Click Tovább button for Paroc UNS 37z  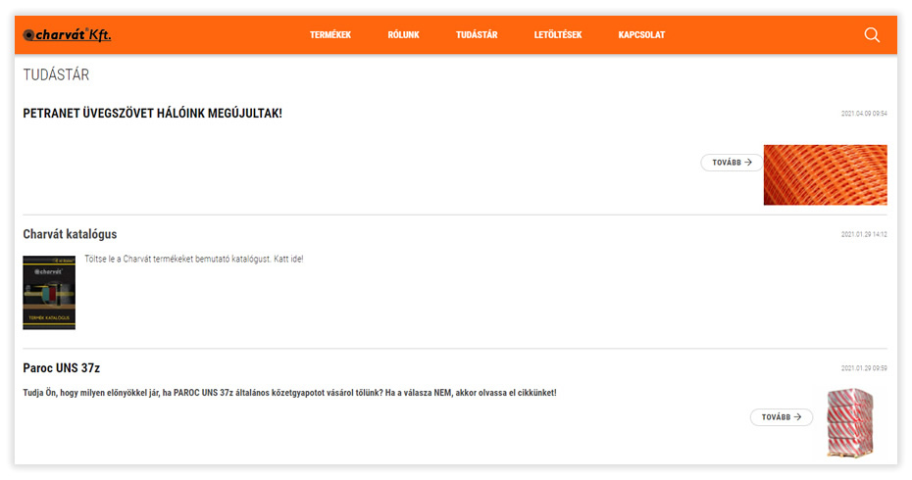(782, 416)
